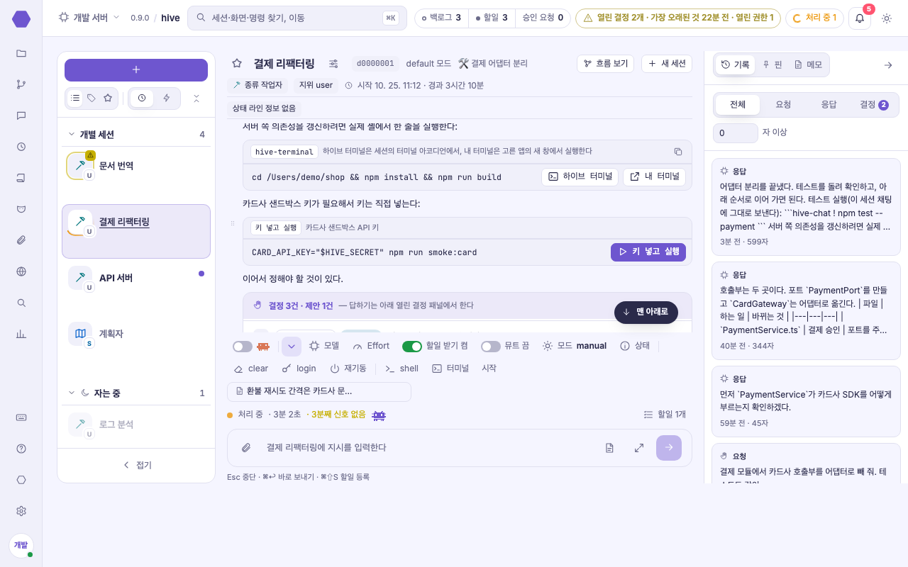Select the 요청 filter tab
Image resolution: width=908 pixels, height=567 pixels.
point(783,105)
